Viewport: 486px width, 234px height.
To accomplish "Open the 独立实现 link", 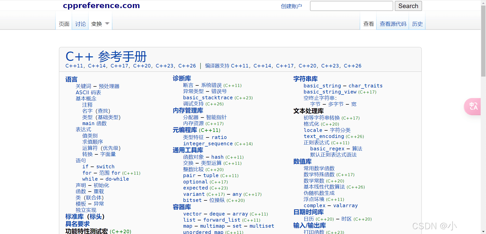I will click(x=86, y=210).
